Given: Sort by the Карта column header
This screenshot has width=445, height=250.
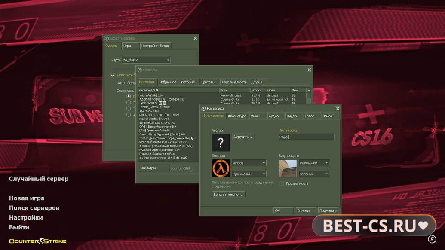Looking at the screenshot, I should click(x=278, y=90).
